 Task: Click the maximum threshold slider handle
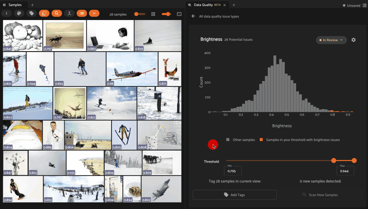[x=354, y=160]
